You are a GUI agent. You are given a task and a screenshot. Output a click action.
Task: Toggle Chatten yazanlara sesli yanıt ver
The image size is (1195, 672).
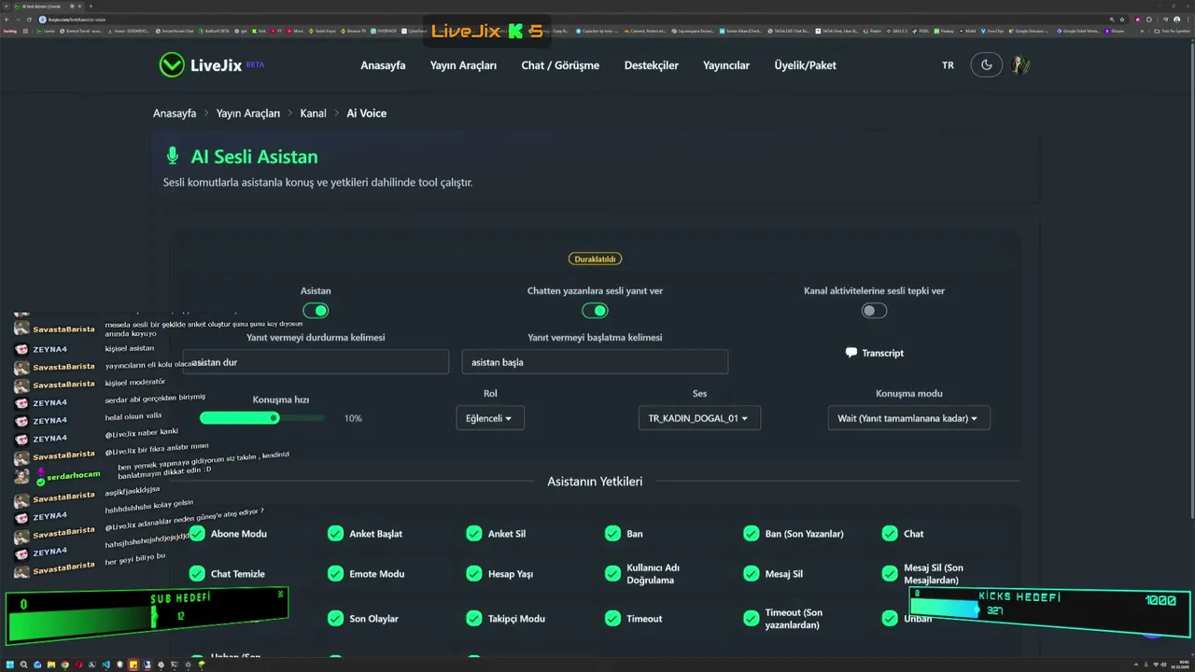pyautogui.click(x=595, y=311)
